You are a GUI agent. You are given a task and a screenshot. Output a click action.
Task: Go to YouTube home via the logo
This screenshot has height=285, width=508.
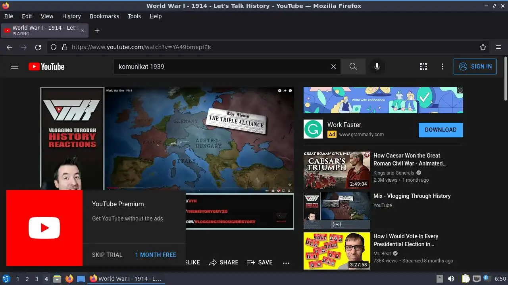click(x=46, y=66)
